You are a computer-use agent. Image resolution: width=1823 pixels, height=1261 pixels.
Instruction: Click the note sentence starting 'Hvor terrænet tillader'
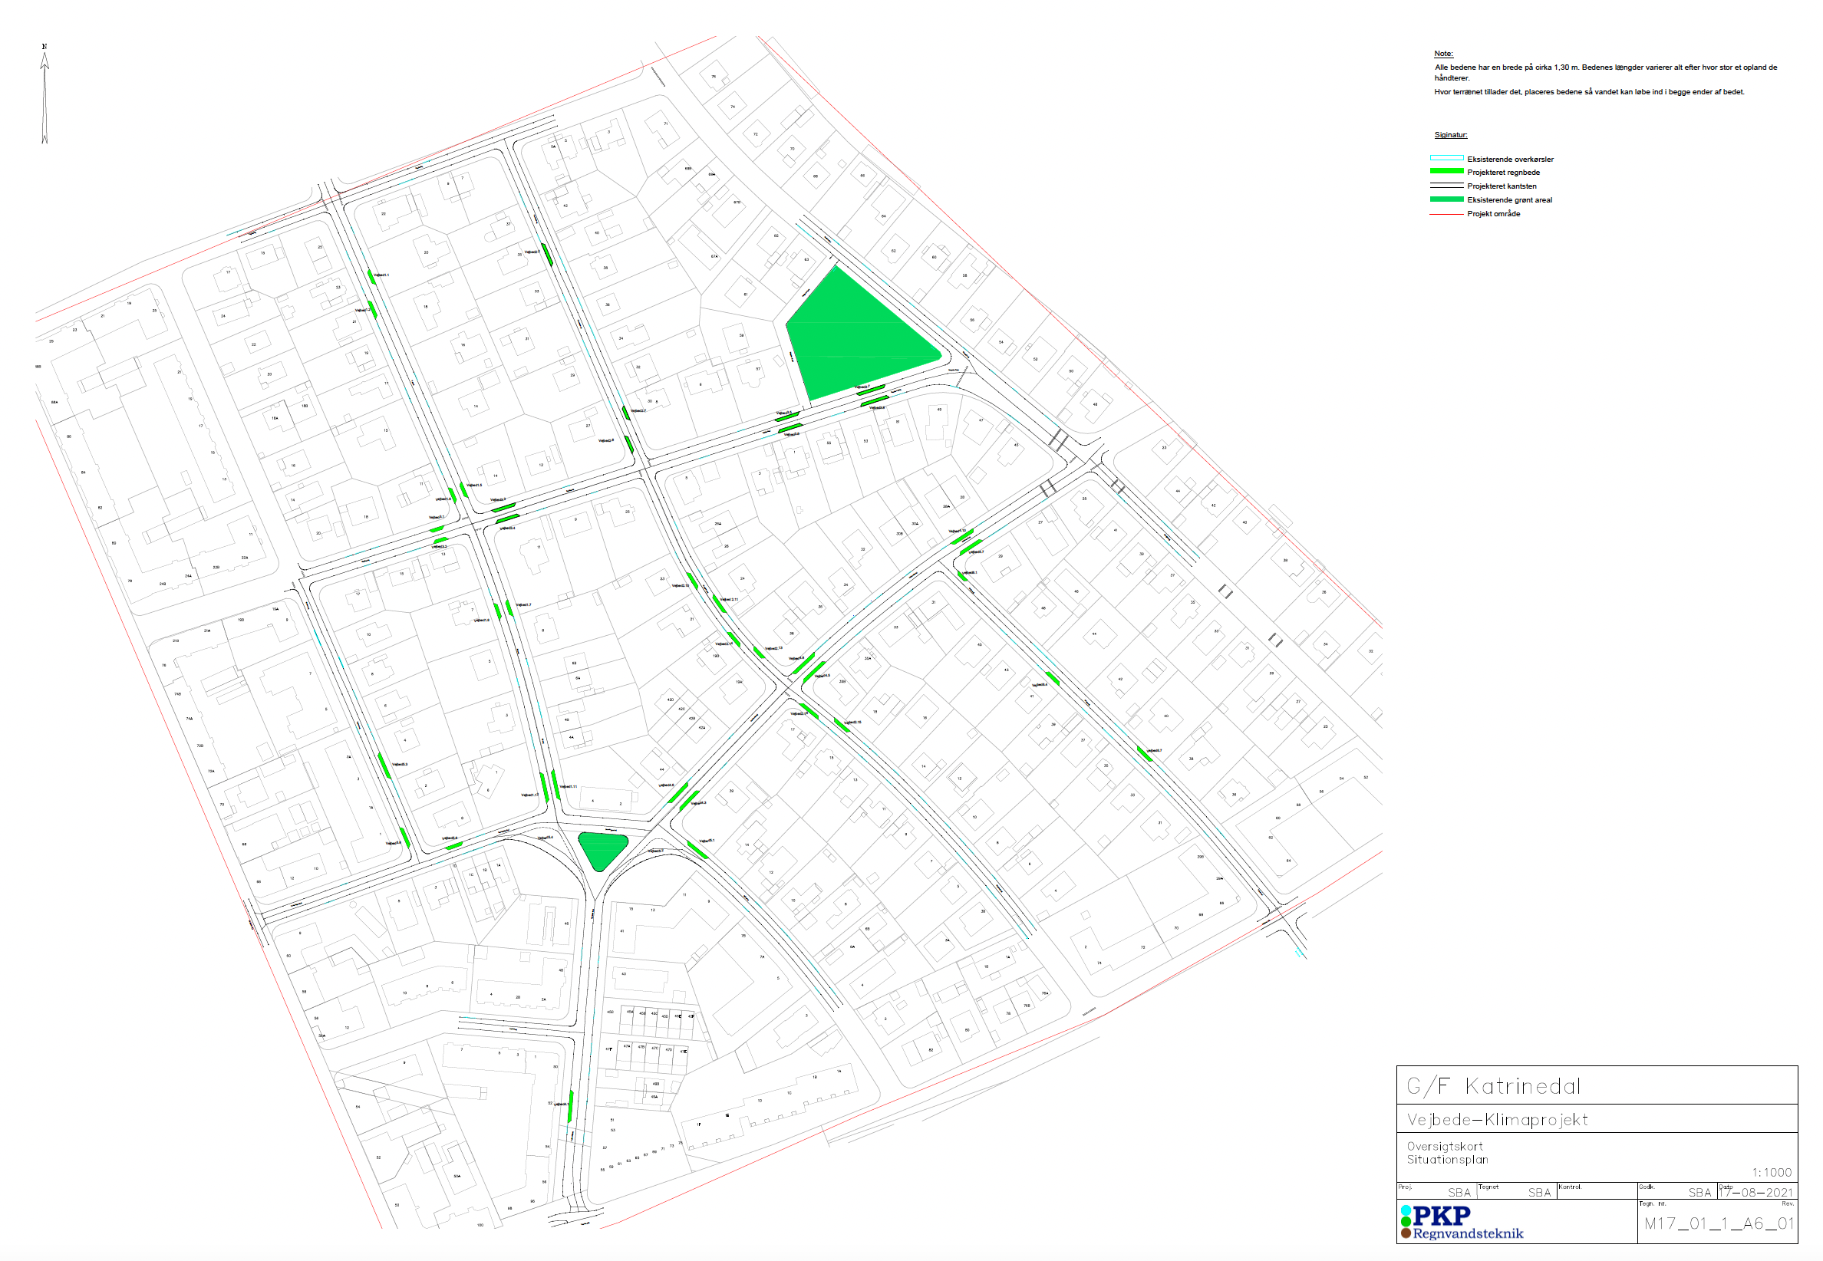pos(1589,93)
